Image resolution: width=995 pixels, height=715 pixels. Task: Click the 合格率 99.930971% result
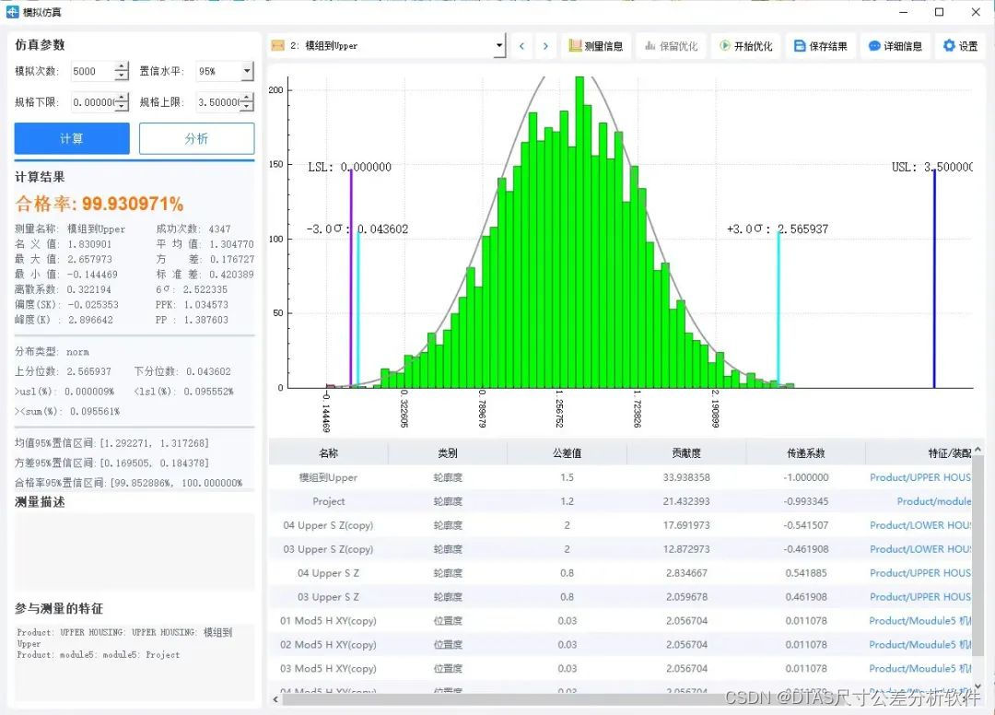[99, 204]
